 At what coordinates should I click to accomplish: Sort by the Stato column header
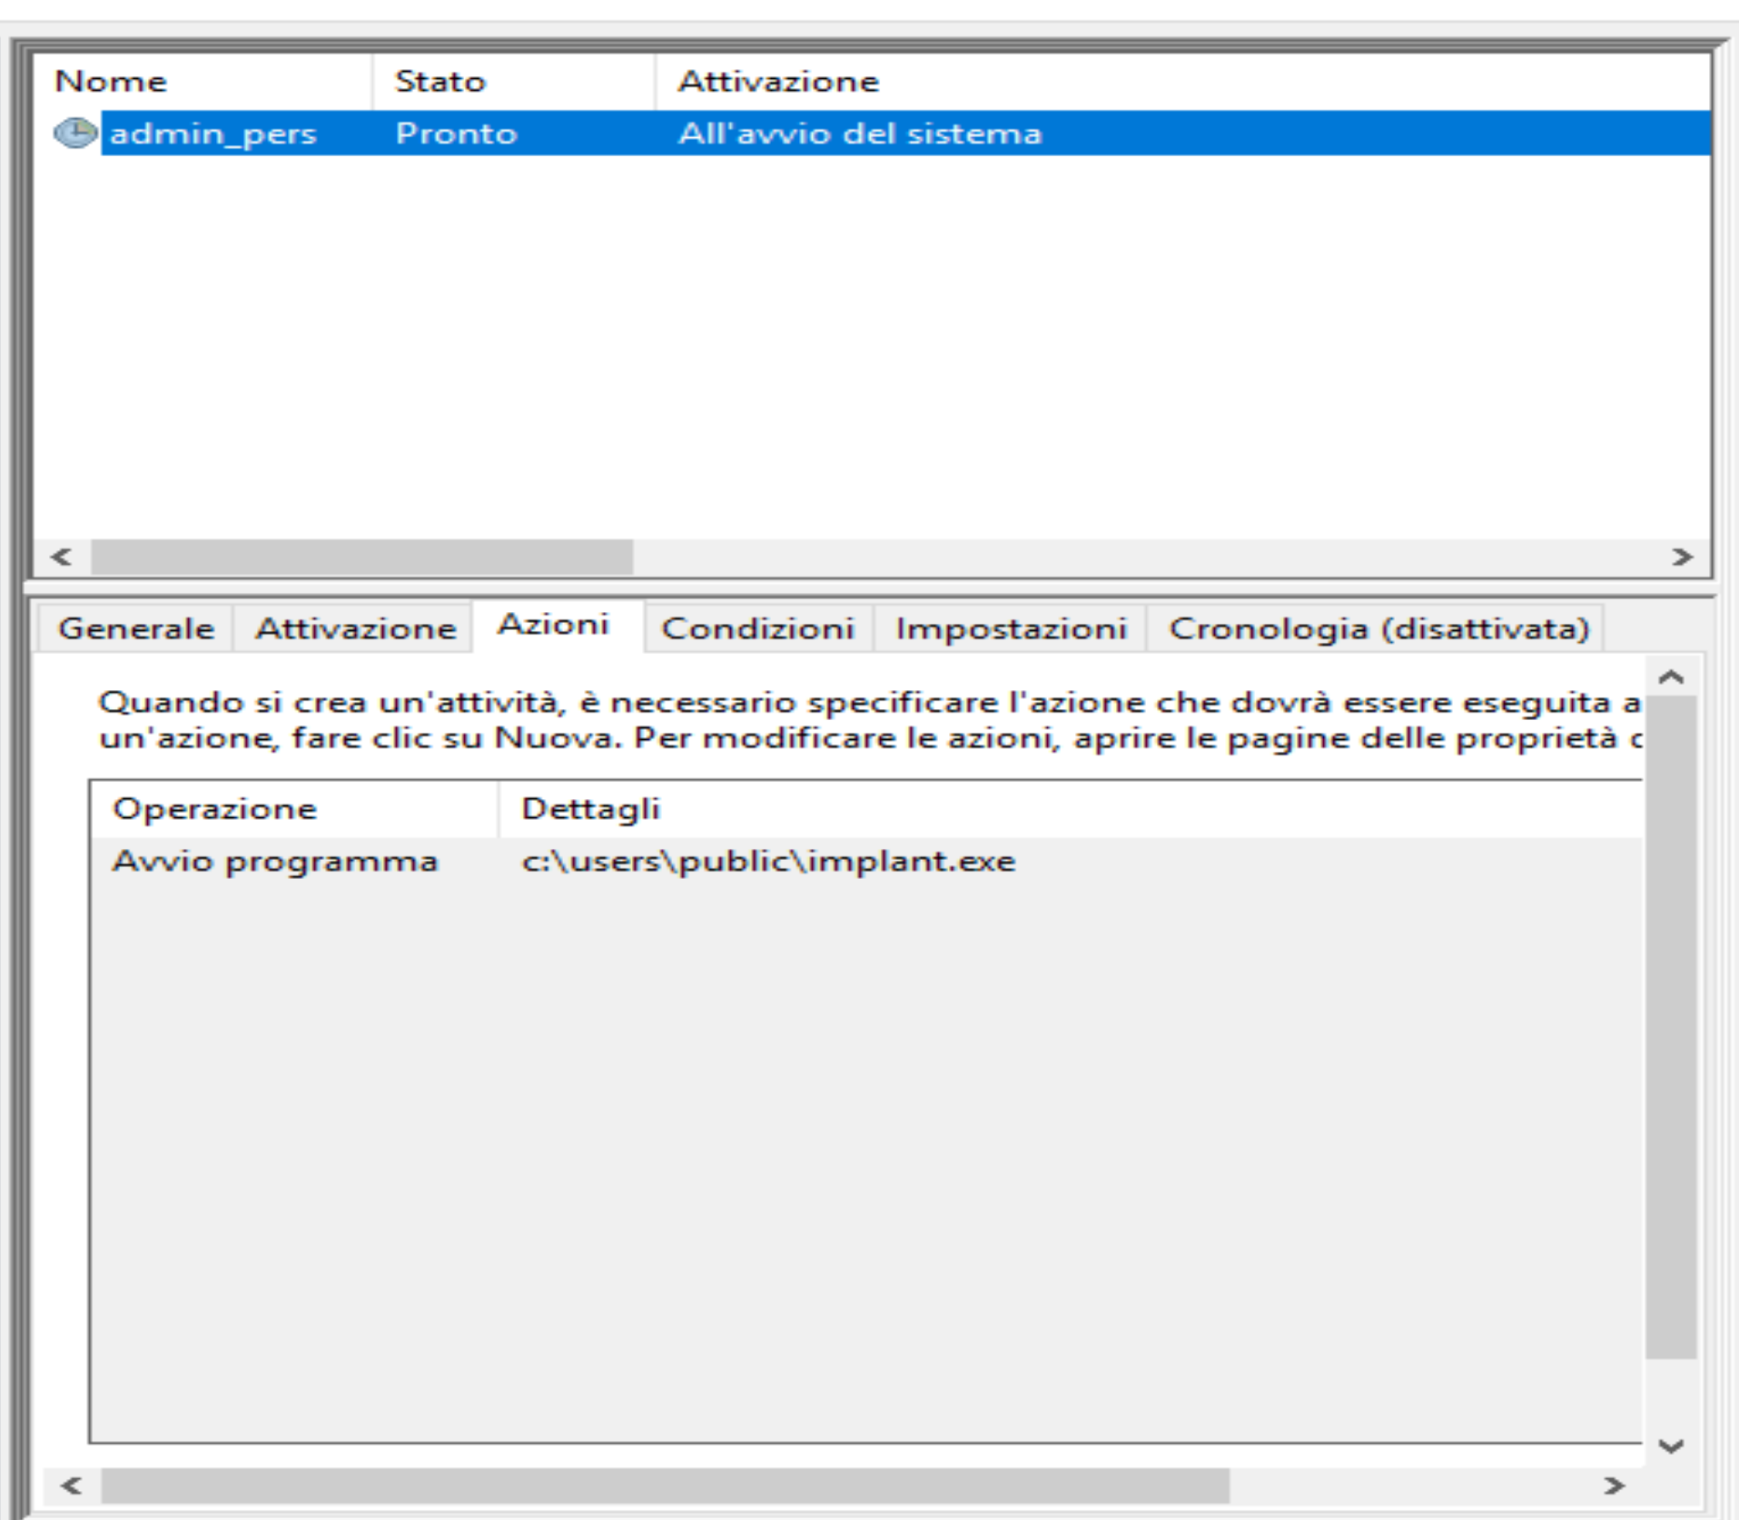click(x=440, y=82)
